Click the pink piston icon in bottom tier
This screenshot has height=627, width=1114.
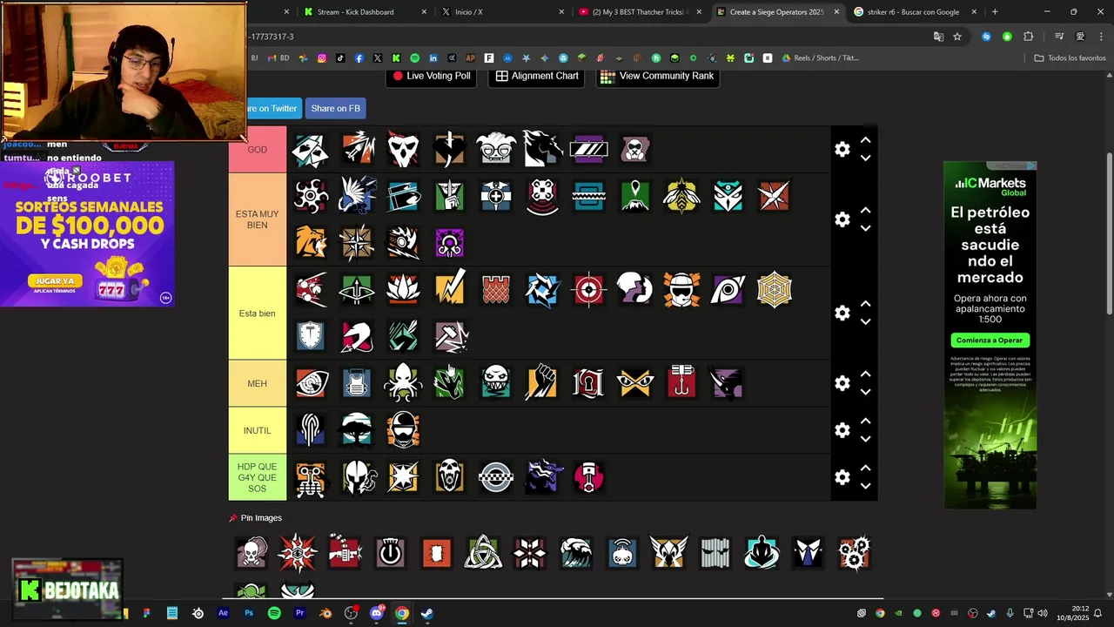coord(588,477)
